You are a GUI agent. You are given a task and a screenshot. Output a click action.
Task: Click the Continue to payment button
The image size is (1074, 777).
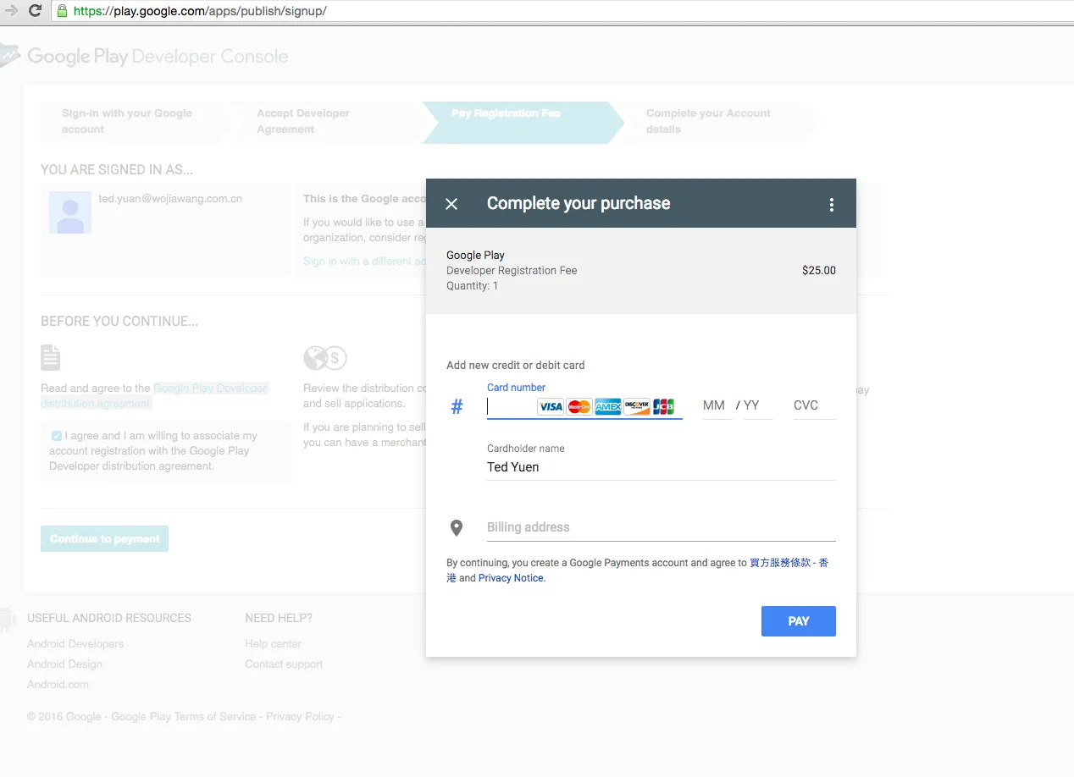[105, 539]
